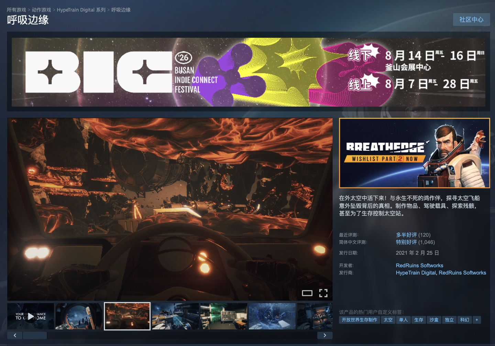495x346 pixels.
Task: Open Simplified Chinese reviews 特别好评 link
Action: tap(406, 242)
